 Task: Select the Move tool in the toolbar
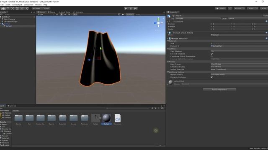tap(3, 8)
